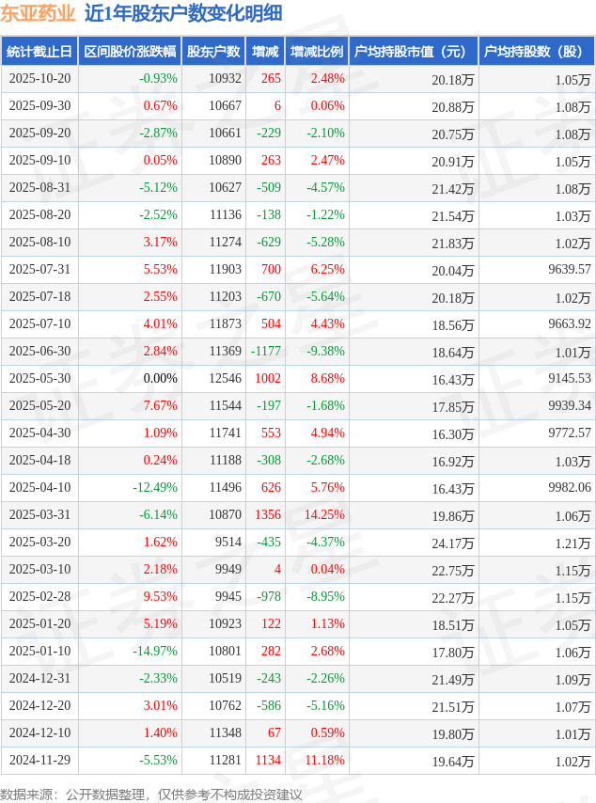Image resolution: width=596 pixels, height=803 pixels.
Task: Select the 区间股价涨跌幅 column header
Action: click(x=129, y=52)
